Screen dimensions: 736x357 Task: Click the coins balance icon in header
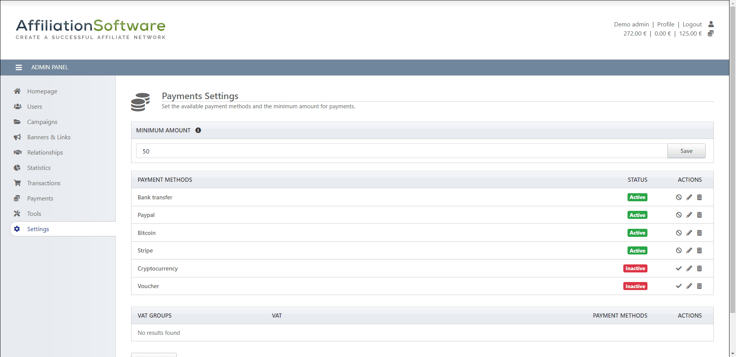(710, 34)
